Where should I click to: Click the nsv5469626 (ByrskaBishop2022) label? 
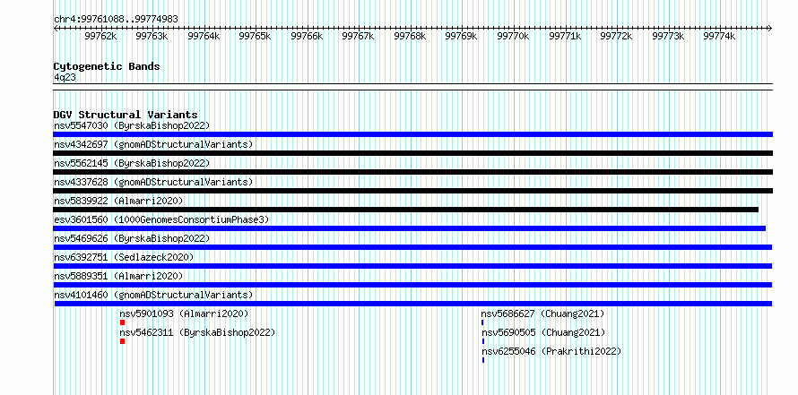coord(132,238)
